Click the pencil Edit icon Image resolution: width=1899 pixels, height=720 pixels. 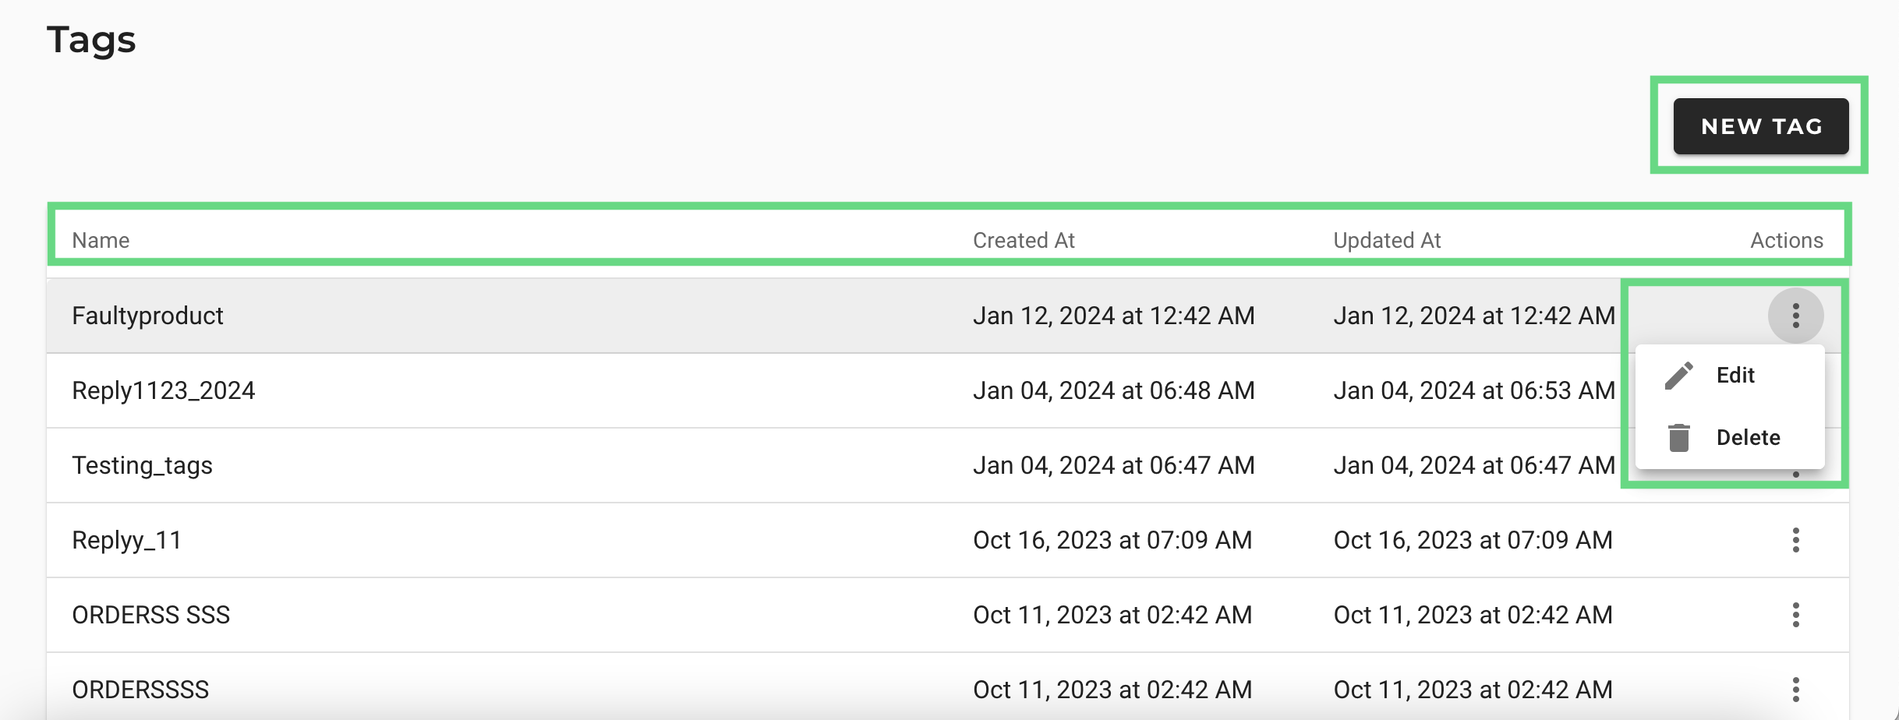(1679, 376)
